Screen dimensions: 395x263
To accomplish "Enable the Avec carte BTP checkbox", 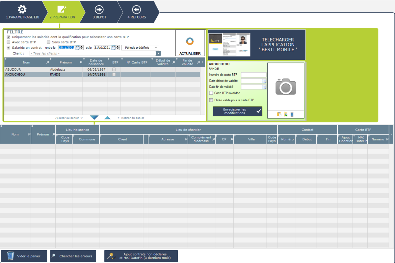I will pyautogui.click(x=9, y=42).
